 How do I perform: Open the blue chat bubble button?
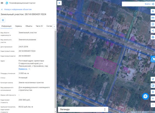[145, 96]
